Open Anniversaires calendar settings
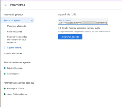The height and width of the screenshot is (107, 122). click(x=13, y=74)
